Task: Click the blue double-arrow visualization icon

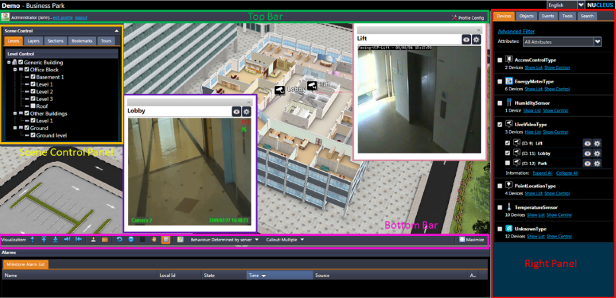Action: click(x=32, y=240)
